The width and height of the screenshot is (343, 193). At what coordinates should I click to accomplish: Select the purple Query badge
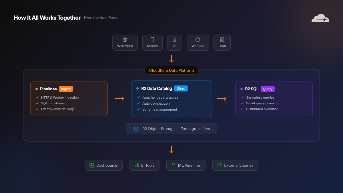tap(268, 89)
